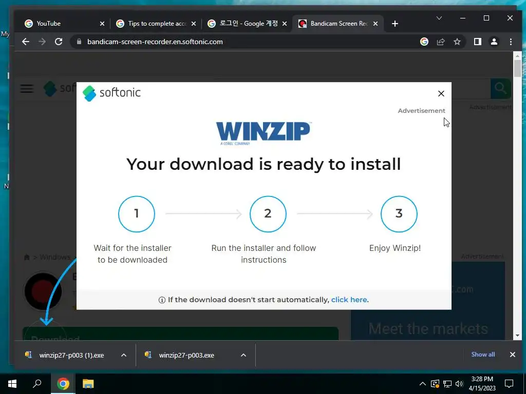Click the Advertisement label in popup
This screenshot has width=526, height=394.
tap(421, 111)
